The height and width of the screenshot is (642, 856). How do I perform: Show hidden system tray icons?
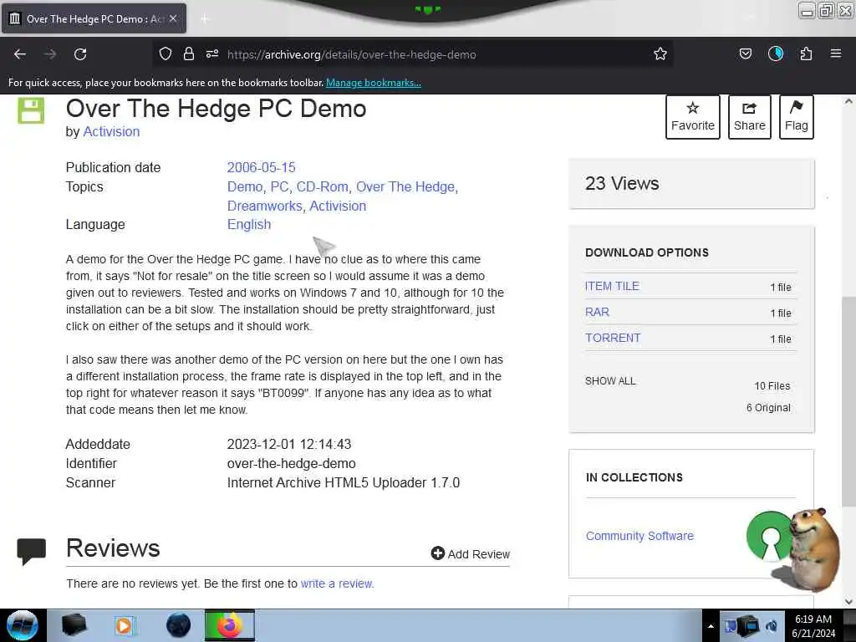(x=711, y=626)
